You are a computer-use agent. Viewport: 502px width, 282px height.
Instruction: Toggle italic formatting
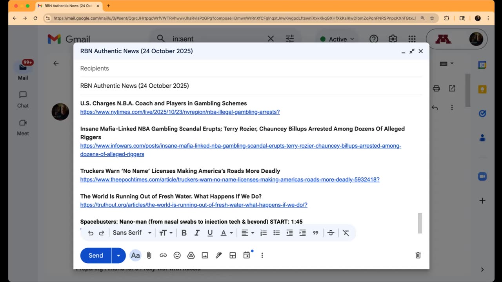197,233
